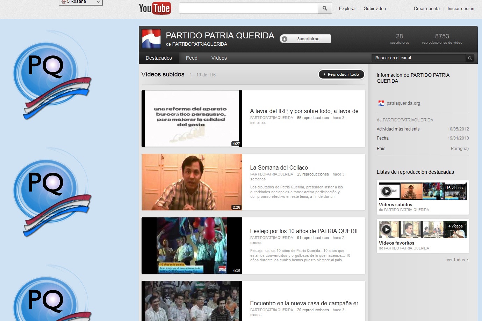The width and height of the screenshot is (482, 321).
Task: Click PARTIDOPATRIAQUERIDA uploader under A favor del IRP
Action: 272,118
